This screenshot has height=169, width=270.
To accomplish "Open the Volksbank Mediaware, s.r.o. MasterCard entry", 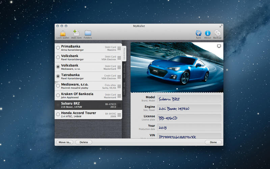I will [88, 67].
